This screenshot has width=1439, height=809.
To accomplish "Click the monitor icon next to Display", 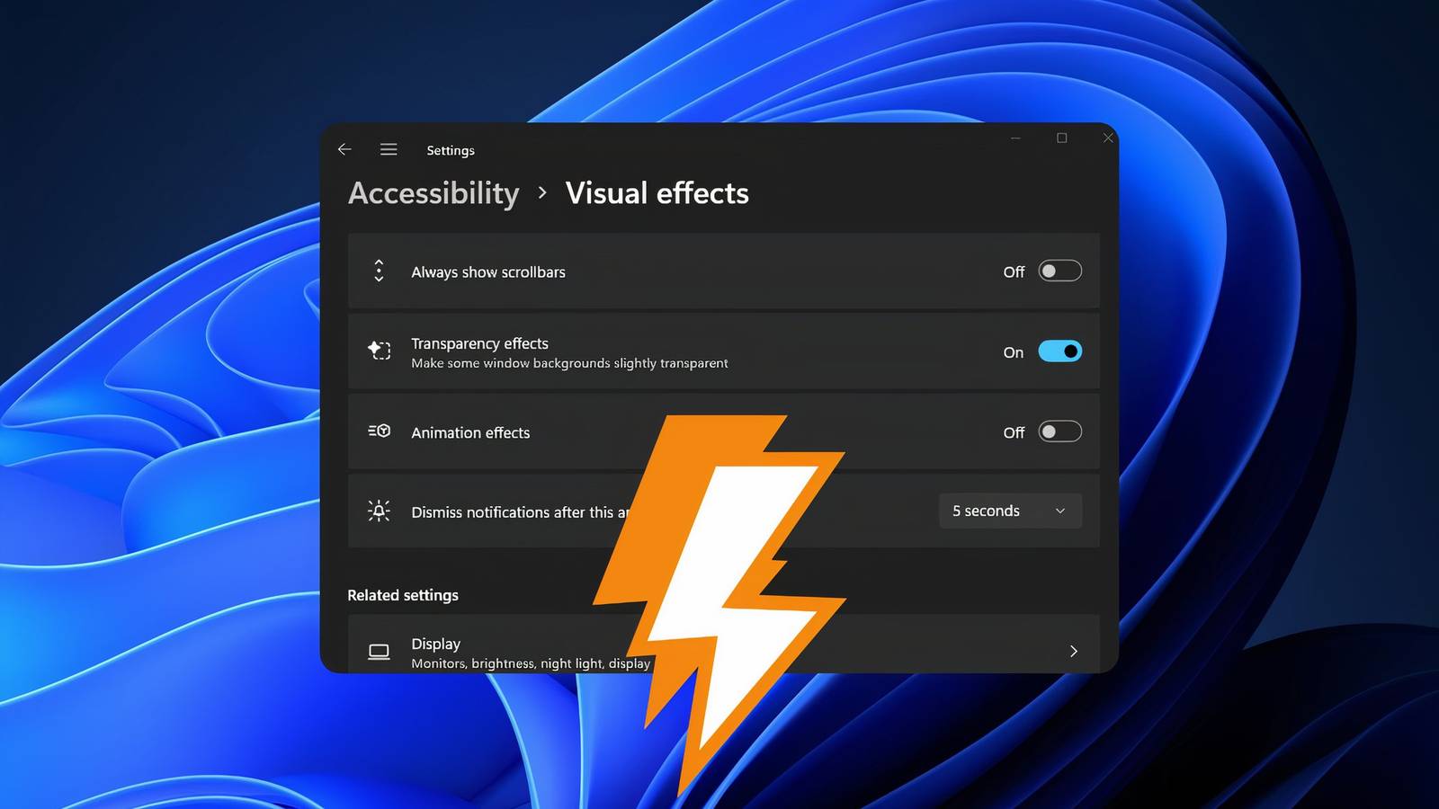I will point(379,651).
